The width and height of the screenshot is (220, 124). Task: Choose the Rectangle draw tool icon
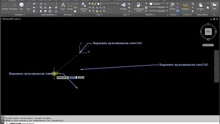(34, 4)
